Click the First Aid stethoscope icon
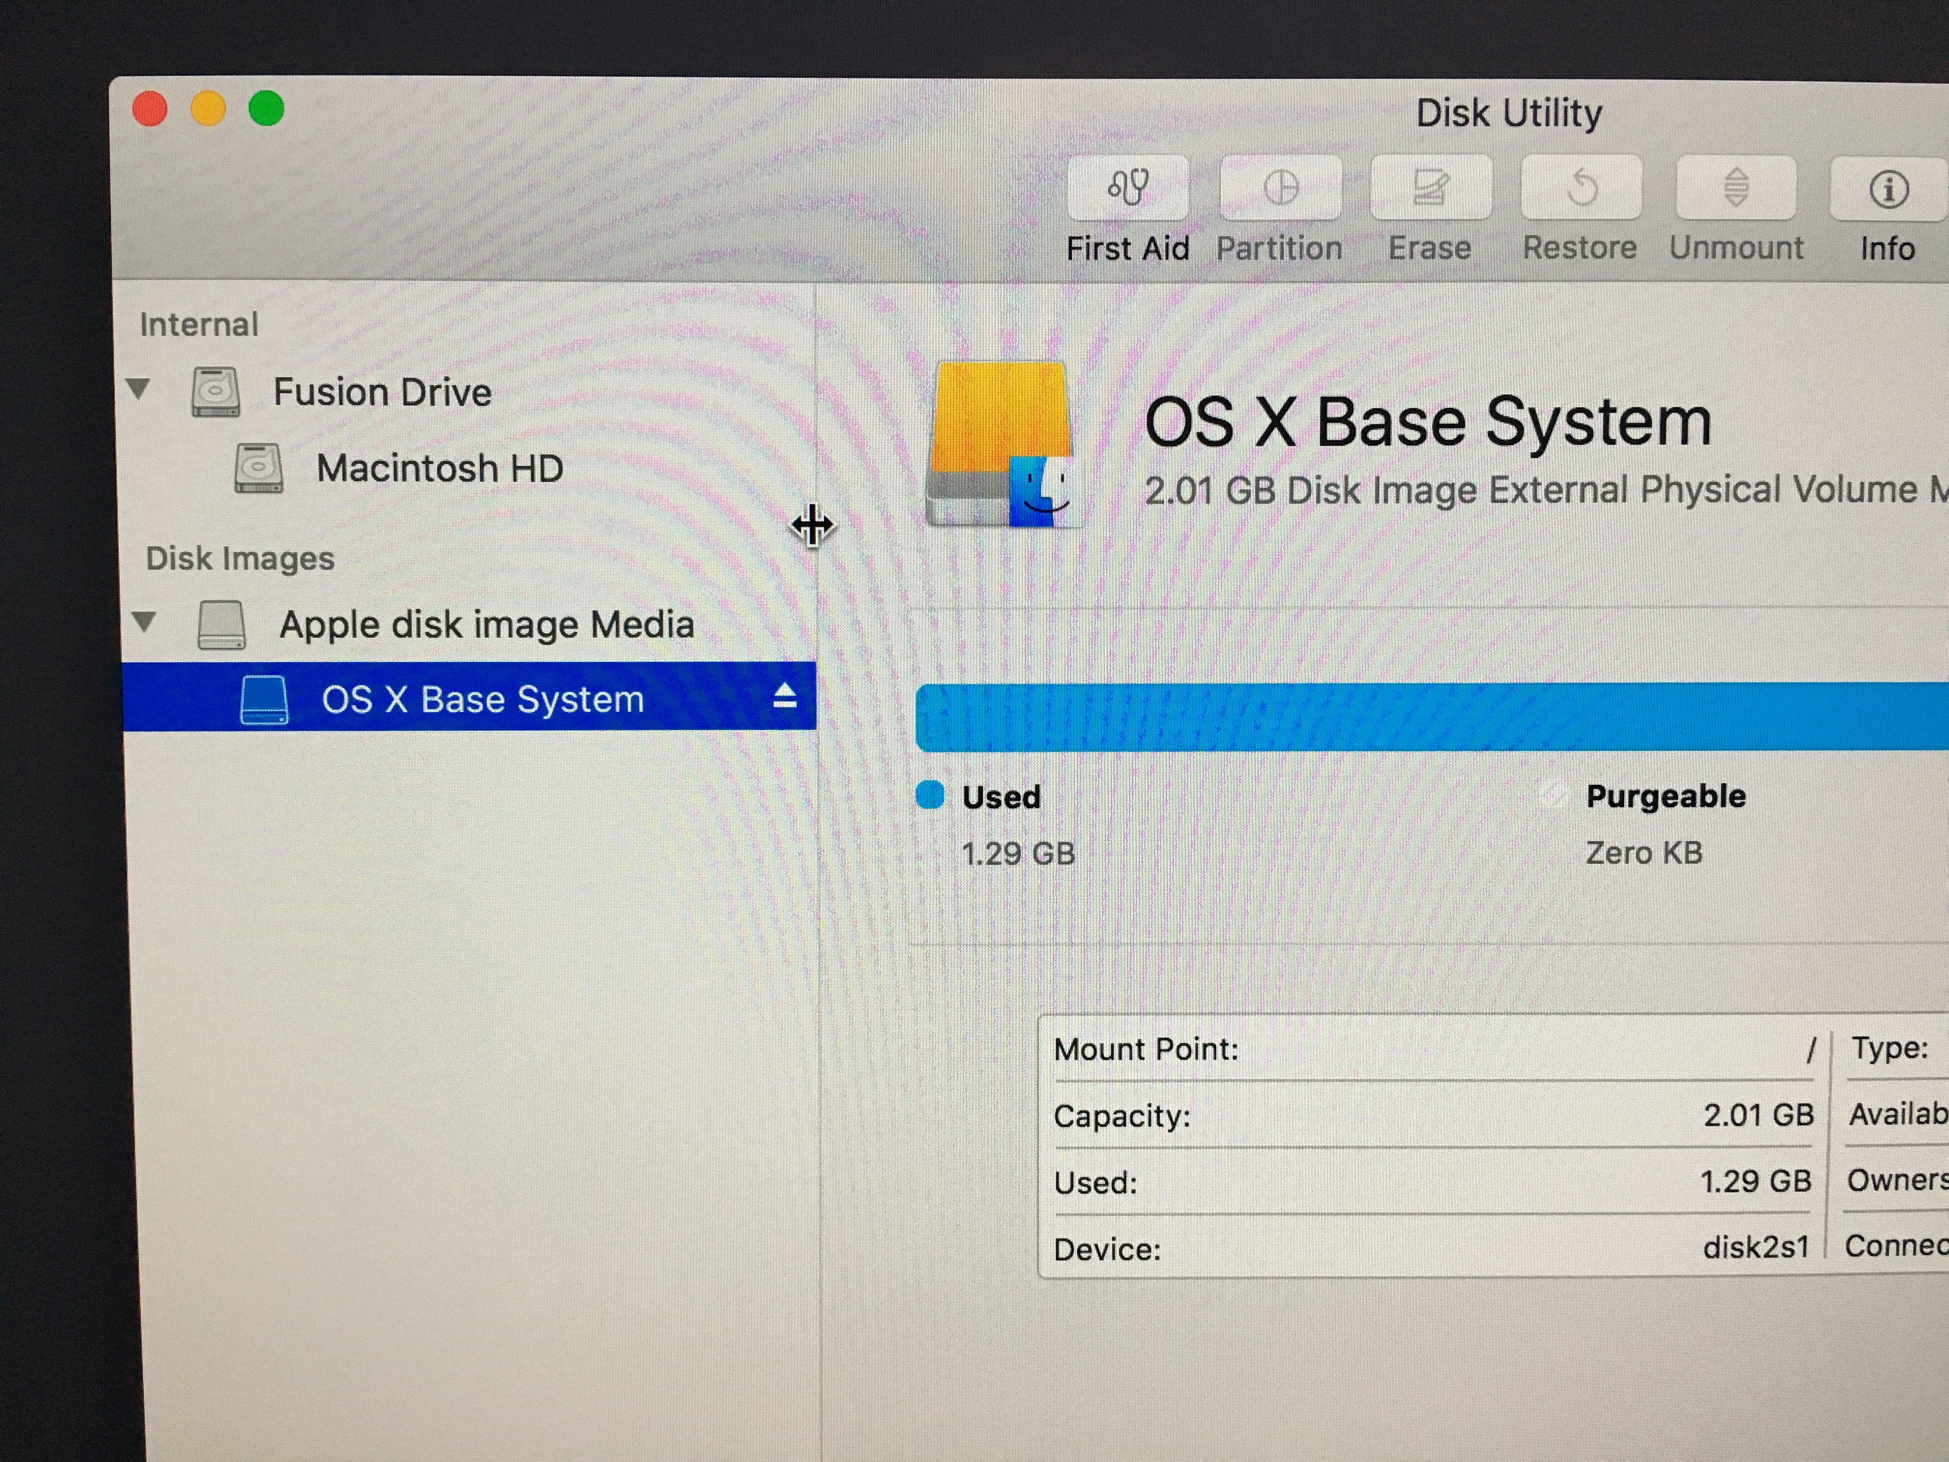 tap(1127, 188)
